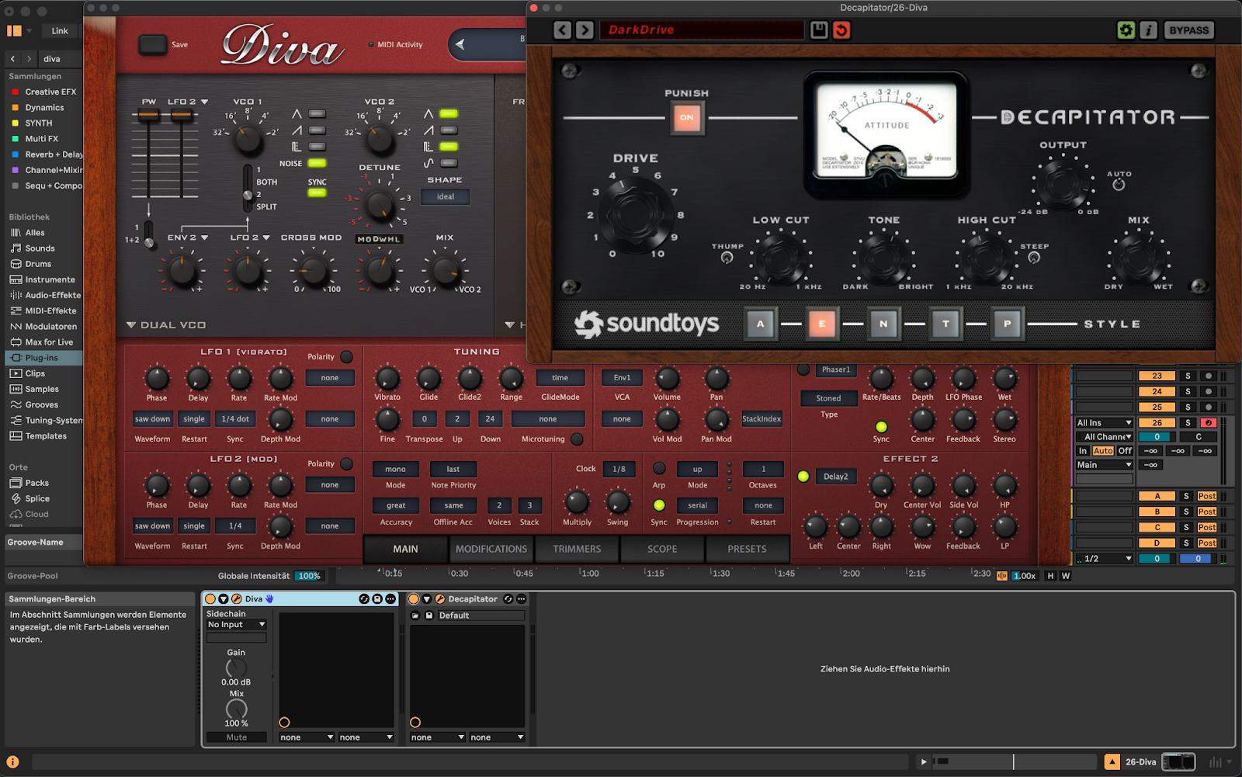Click the Decapitator device wrench icon
The width and height of the screenshot is (1242, 777).
coord(439,598)
